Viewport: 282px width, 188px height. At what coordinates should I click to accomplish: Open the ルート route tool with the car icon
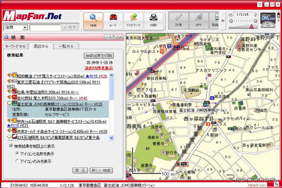pos(113,21)
